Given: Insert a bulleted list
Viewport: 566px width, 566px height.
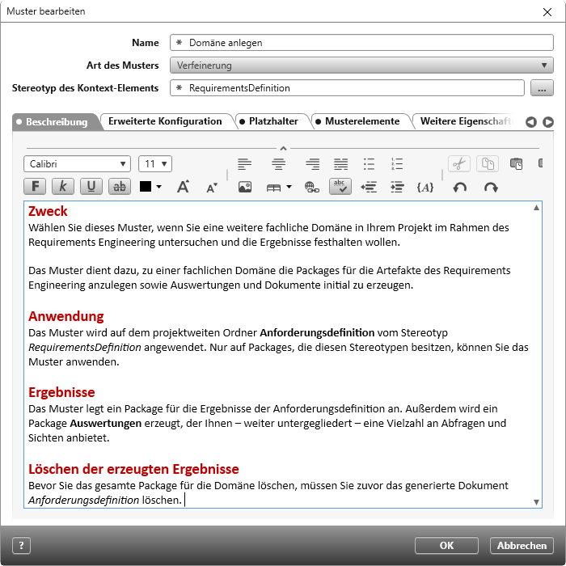Looking at the screenshot, I should coord(369,164).
